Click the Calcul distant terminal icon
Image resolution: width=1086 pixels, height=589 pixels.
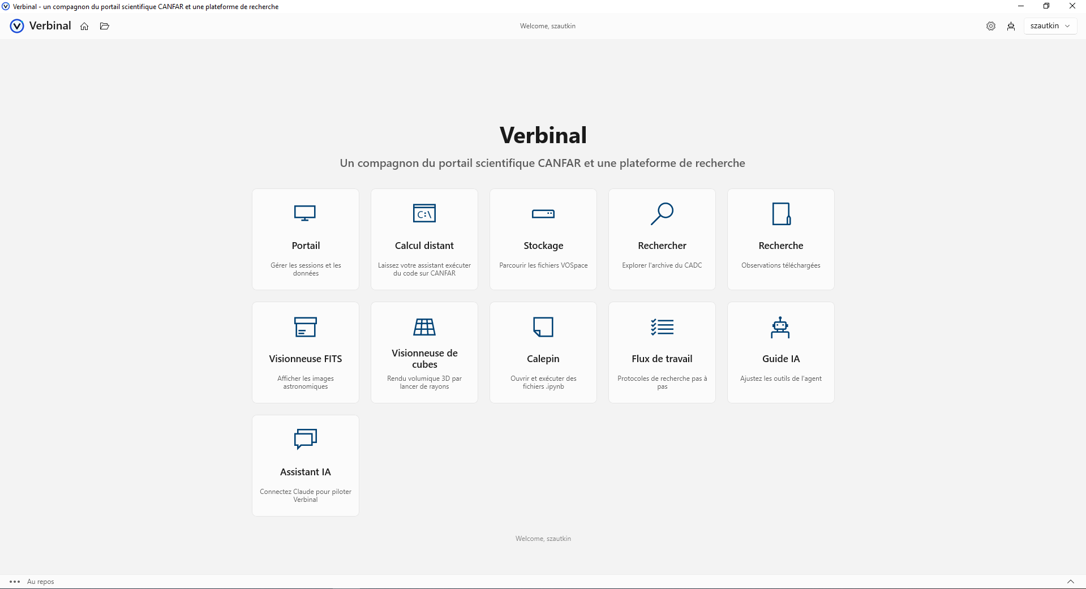[424, 213]
